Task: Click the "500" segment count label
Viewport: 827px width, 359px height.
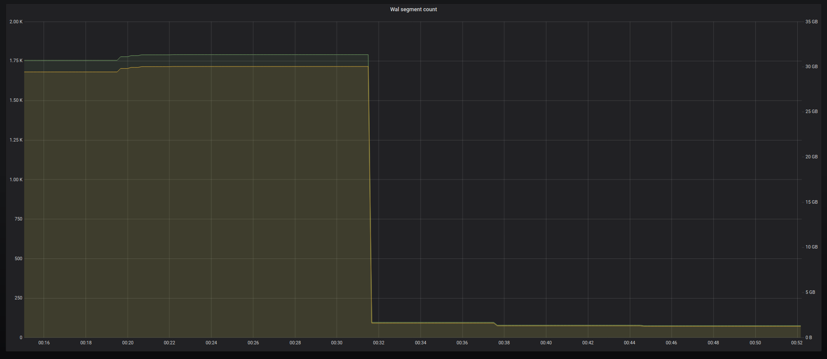Action: point(19,259)
